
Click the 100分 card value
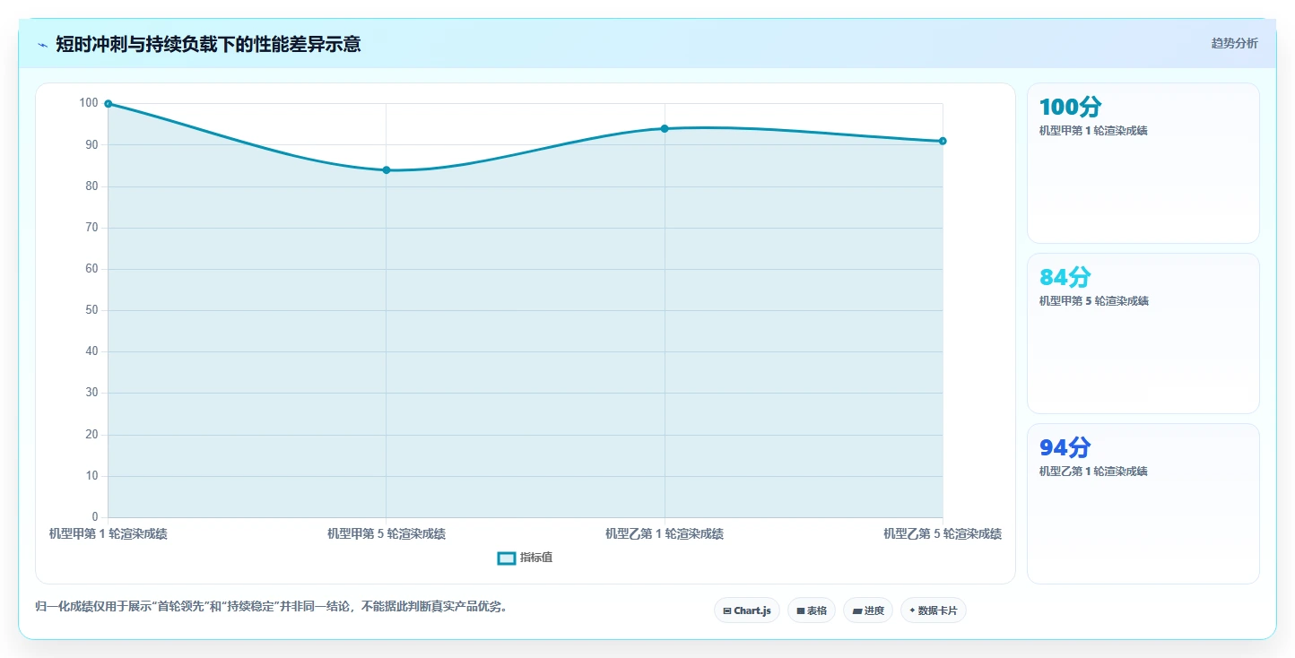[1070, 108]
